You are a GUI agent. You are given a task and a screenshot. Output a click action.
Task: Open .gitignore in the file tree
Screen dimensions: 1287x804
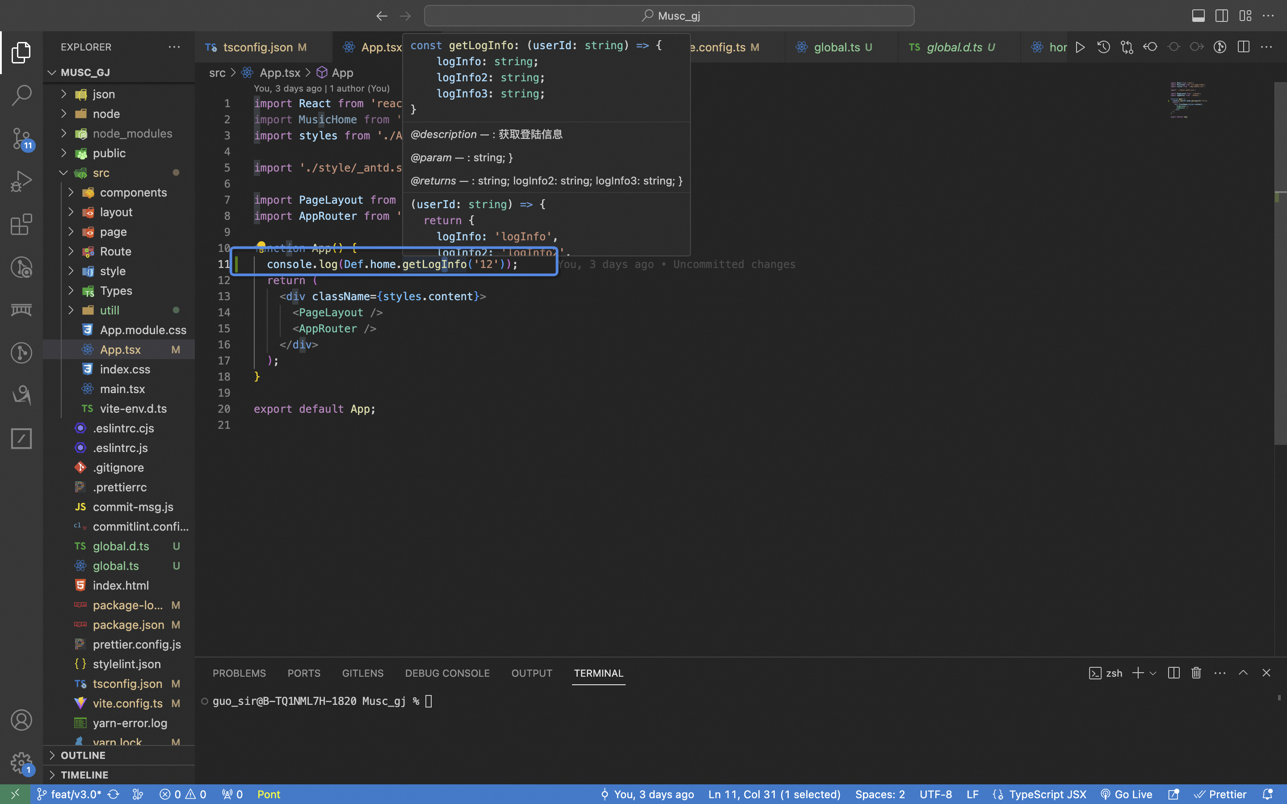(x=119, y=467)
